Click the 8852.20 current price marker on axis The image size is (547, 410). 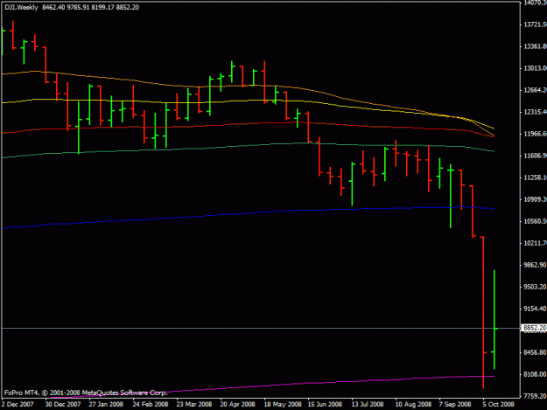tap(534, 328)
